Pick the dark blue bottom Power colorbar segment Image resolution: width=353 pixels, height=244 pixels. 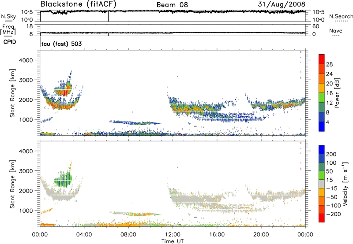[x=322, y=126]
